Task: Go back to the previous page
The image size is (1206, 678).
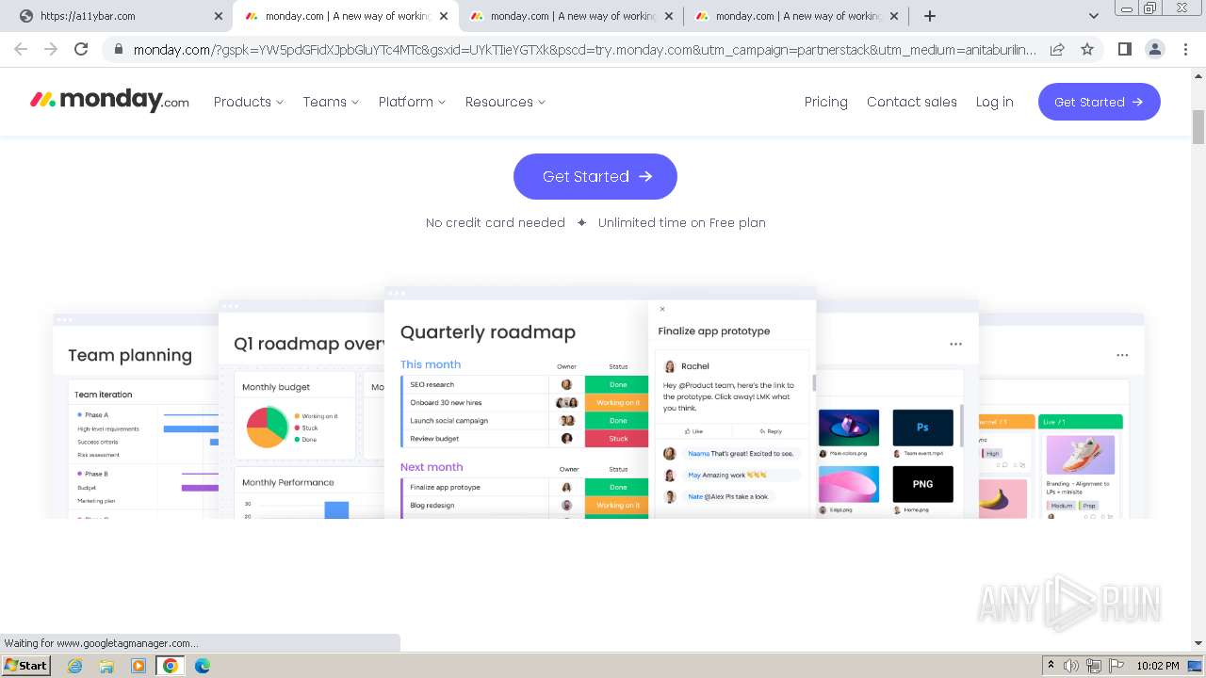Action: click(x=21, y=49)
